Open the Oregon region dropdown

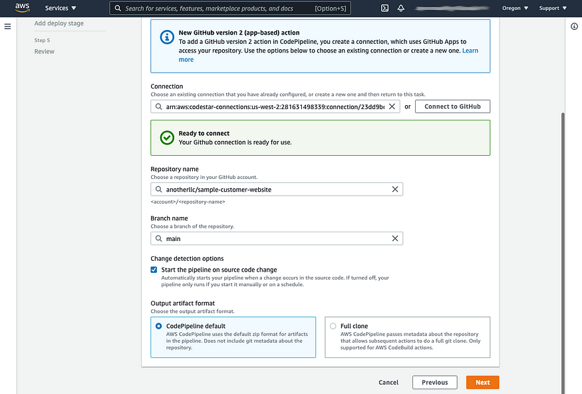pyautogui.click(x=515, y=8)
